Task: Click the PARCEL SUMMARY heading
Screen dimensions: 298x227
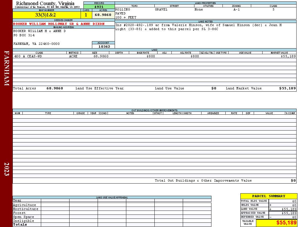Action: tap(268, 196)
